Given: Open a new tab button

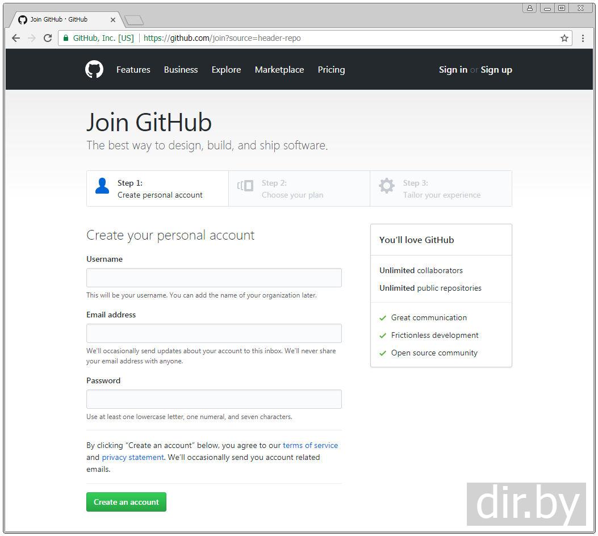Looking at the screenshot, I should 134,20.
